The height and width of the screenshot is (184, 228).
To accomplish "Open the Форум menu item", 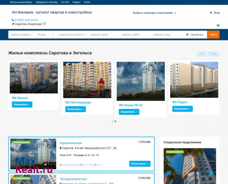I will 76,2.
